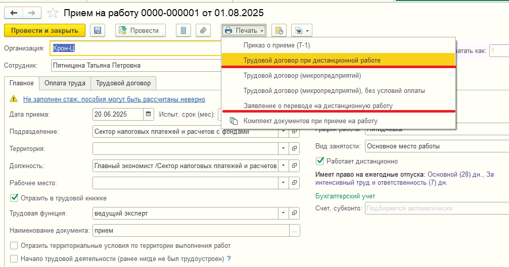
Task: Click the yellow warning triangle icon
Action: coord(14,99)
